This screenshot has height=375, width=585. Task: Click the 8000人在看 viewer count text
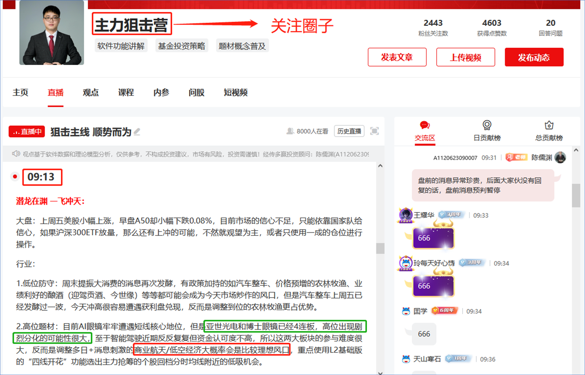coord(312,131)
